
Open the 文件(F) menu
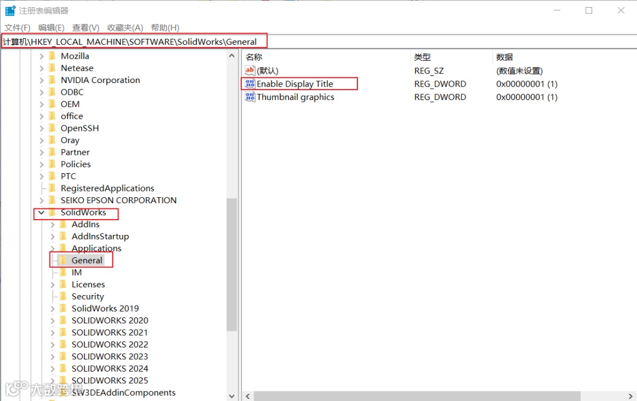pos(18,28)
